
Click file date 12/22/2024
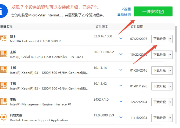point(139,102)
